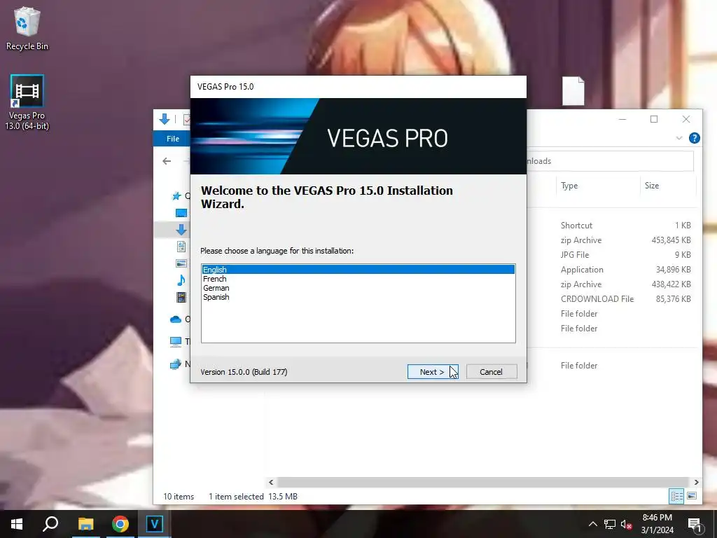
Task: Open Windows search from the taskbar
Action: click(50, 524)
